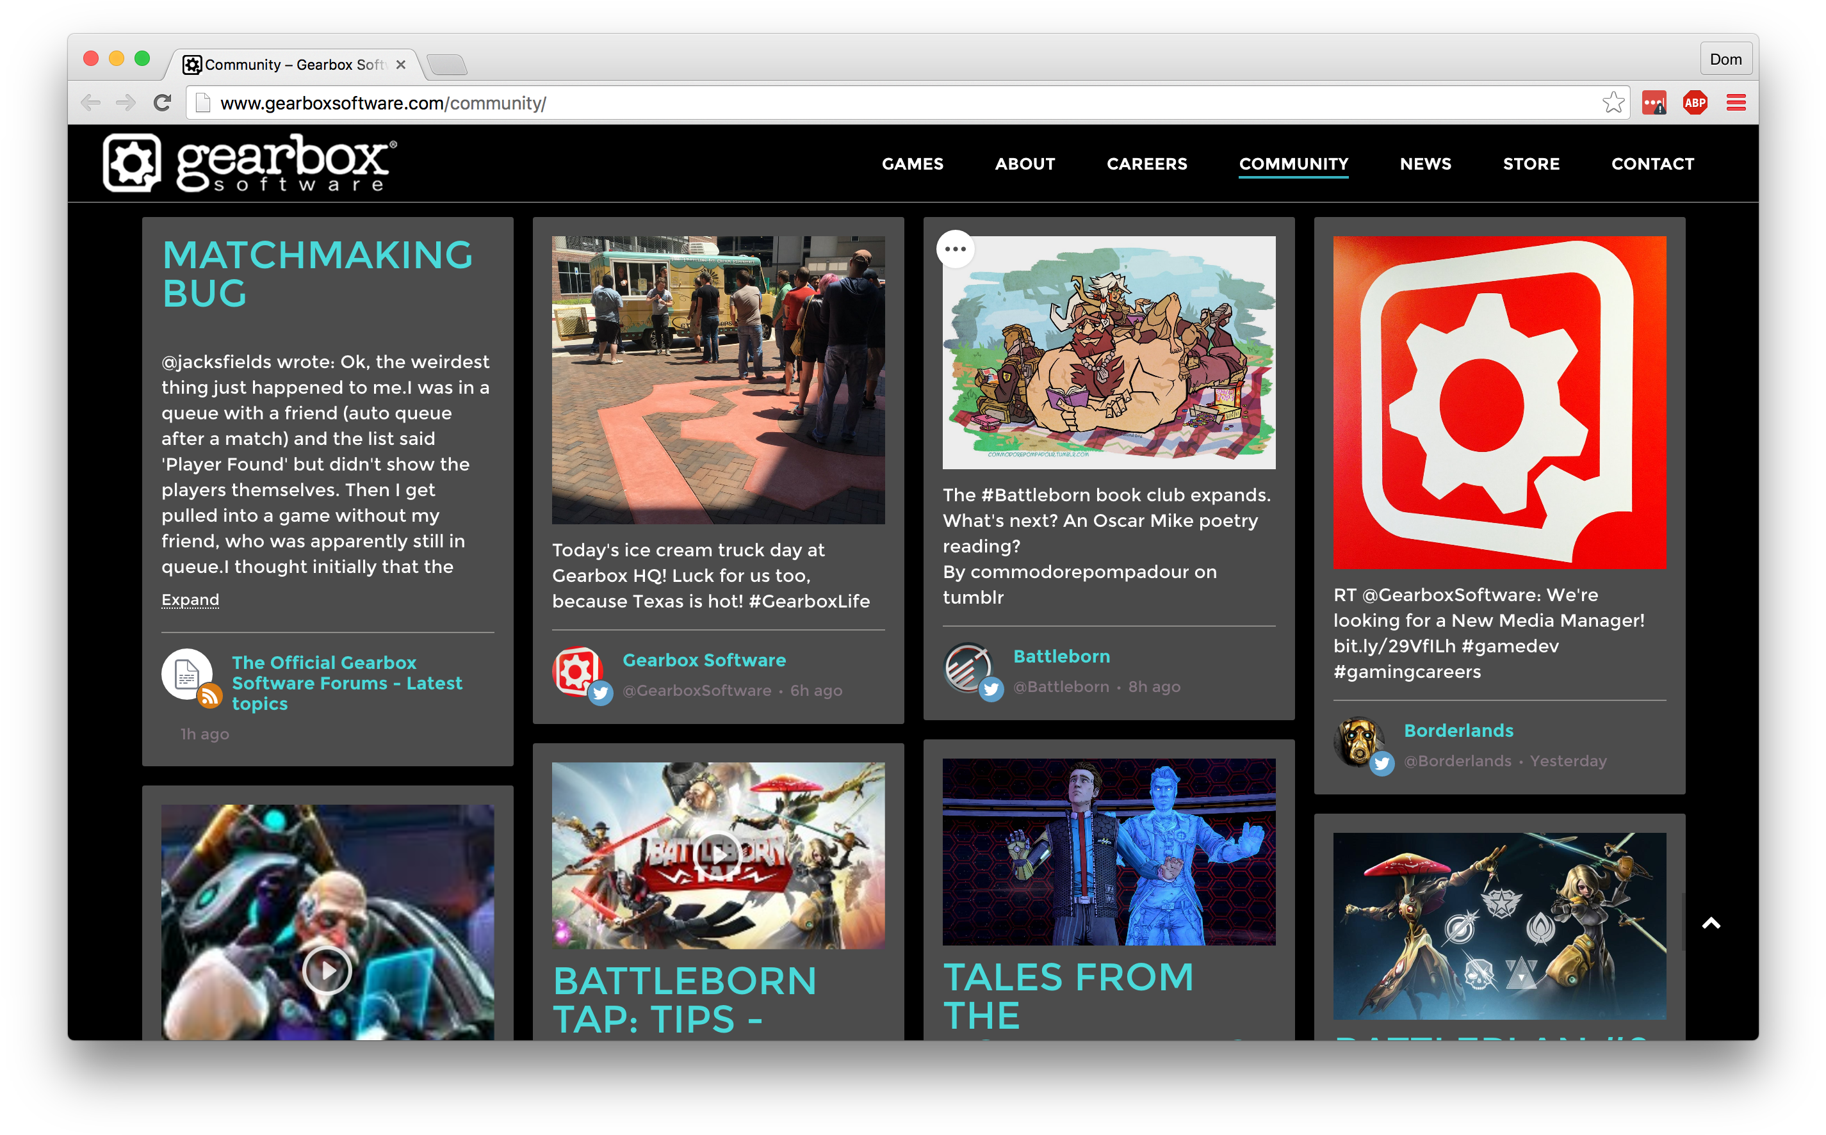Screen dimensions: 1826x1135
Task: Click the "6h ago" timestamp
Action: (816, 691)
